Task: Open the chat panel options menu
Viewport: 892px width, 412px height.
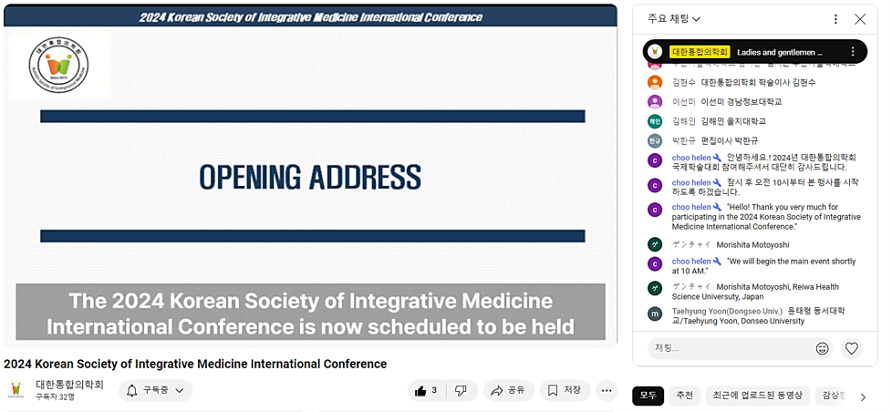Action: (835, 19)
